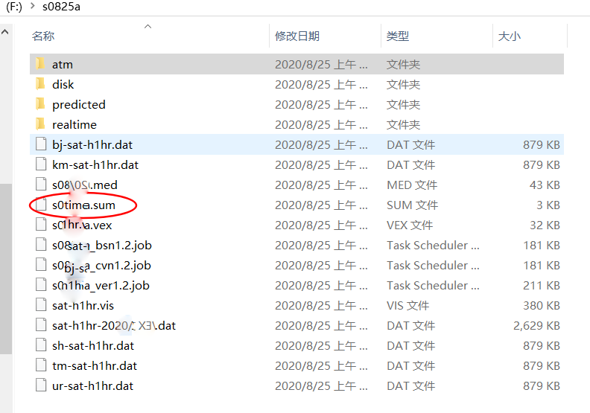Select file name sh-sat-h1hr.dat
This screenshot has width=590, height=413.
tap(93, 346)
